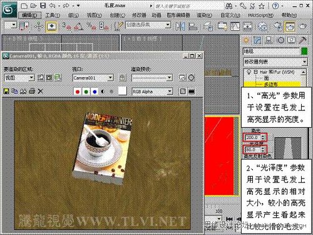This screenshot has width=313, height=235.
Task: Open the 帮助(H) menu
Action: (289, 15)
